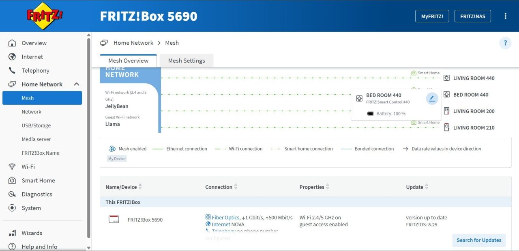Click the Llama guest network name
The width and height of the screenshot is (519, 251).
pyautogui.click(x=113, y=124)
